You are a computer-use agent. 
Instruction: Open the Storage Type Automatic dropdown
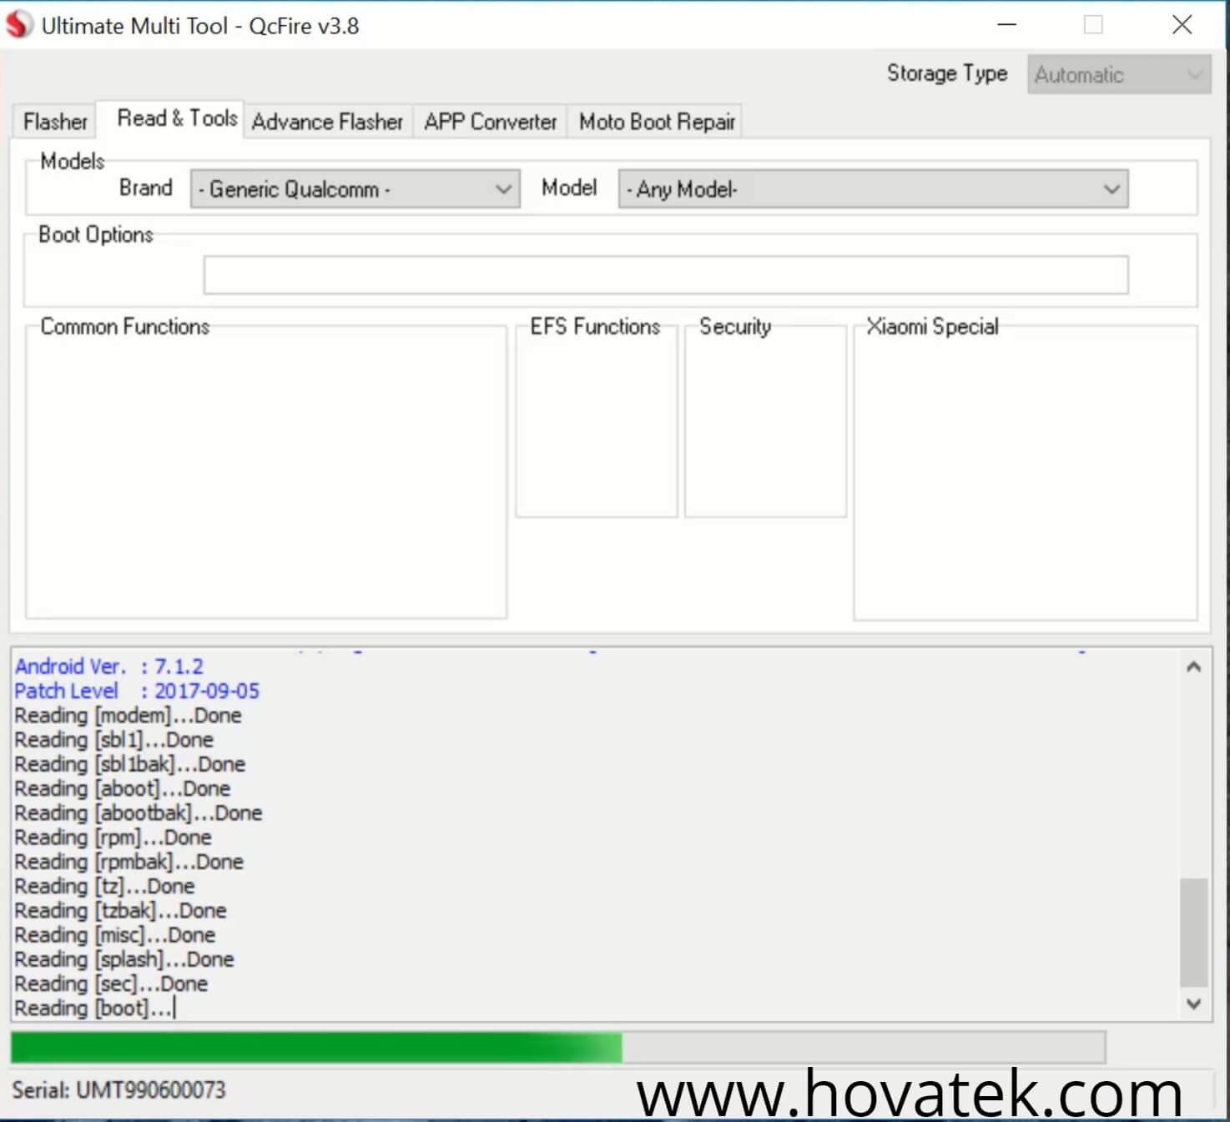pyautogui.click(x=1119, y=75)
